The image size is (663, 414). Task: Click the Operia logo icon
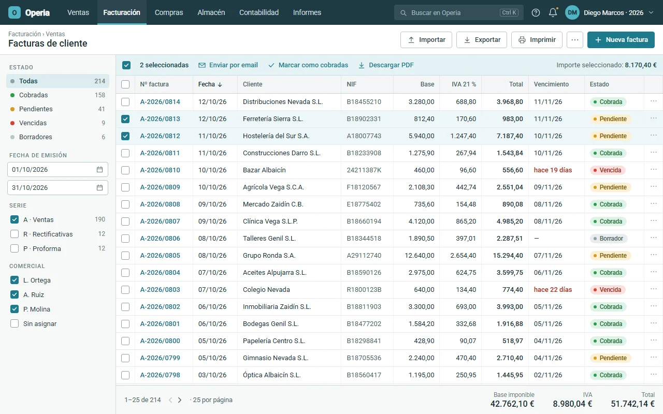click(x=15, y=12)
